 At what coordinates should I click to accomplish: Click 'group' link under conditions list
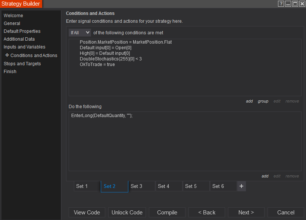[263, 101]
